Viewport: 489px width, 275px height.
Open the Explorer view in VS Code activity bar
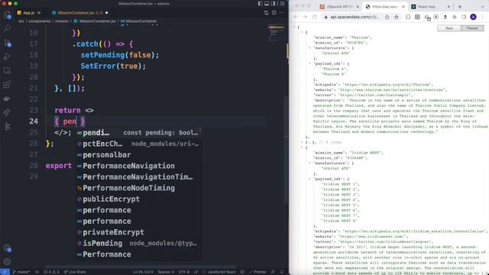pyautogui.click(x=7, y=15)
